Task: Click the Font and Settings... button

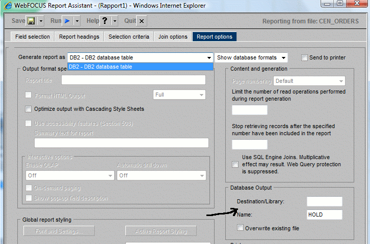Action: (59, 231)
